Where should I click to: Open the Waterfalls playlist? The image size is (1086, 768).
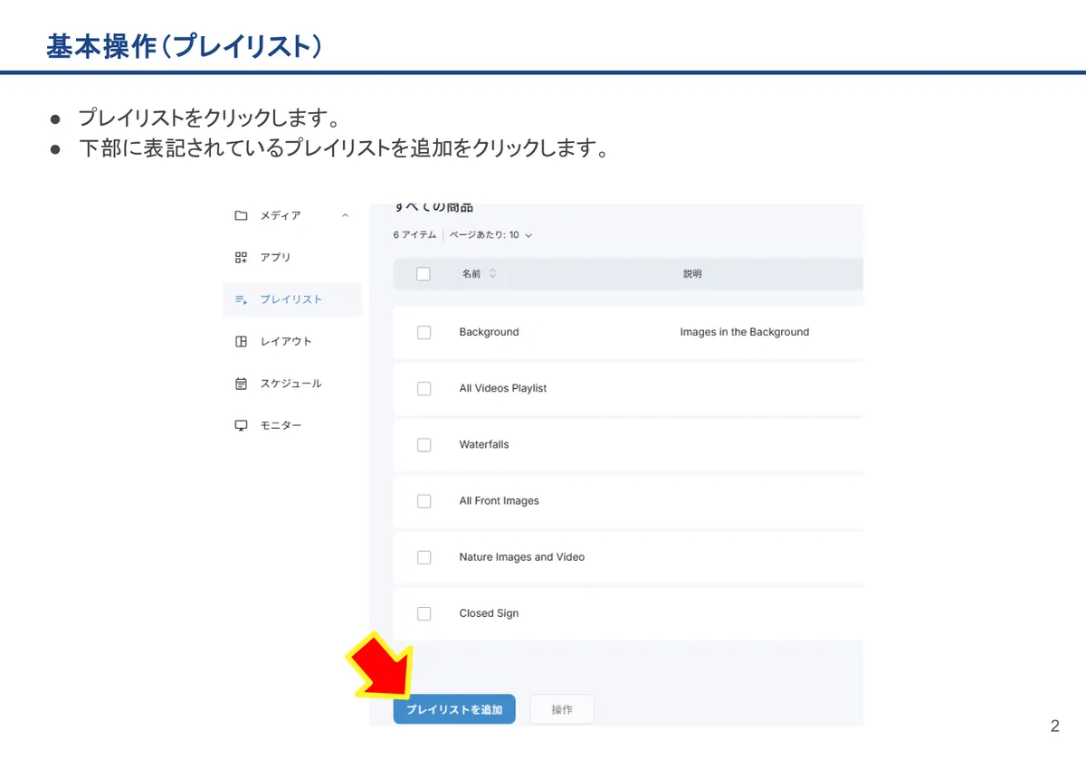pyautogui.click(x=484, y=445)
